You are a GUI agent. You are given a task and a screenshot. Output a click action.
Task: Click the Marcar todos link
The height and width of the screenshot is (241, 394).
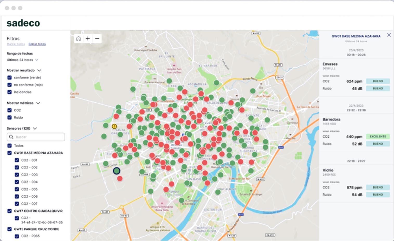click(x=16, y=44)
